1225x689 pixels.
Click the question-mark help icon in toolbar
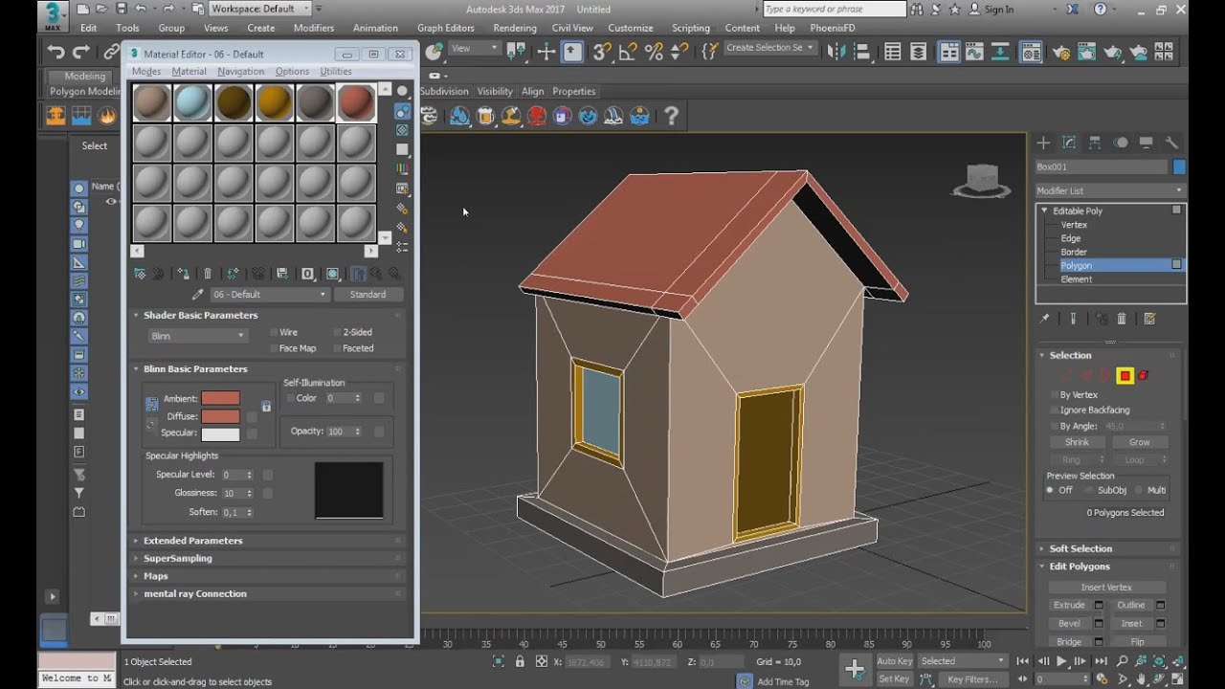point(671,116)
